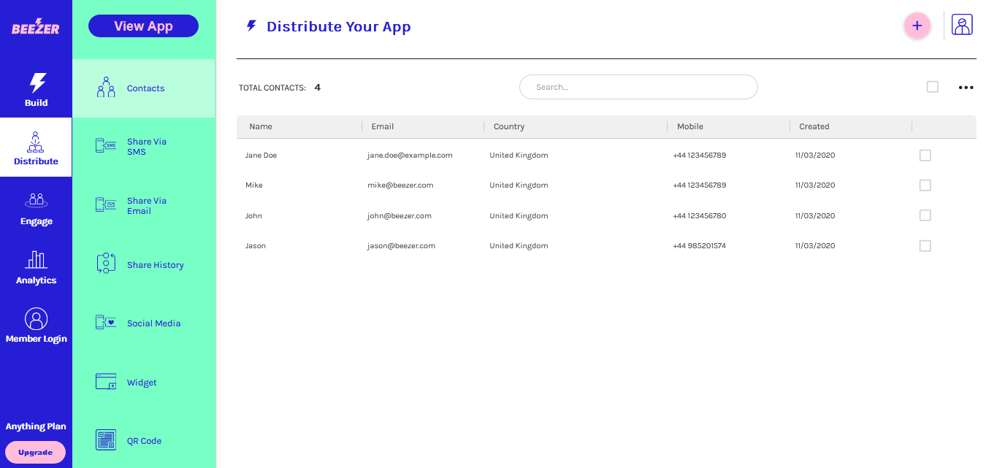Open the Analytics bar chart icon
The image size is (997, 468).
[x=36, y=259]
